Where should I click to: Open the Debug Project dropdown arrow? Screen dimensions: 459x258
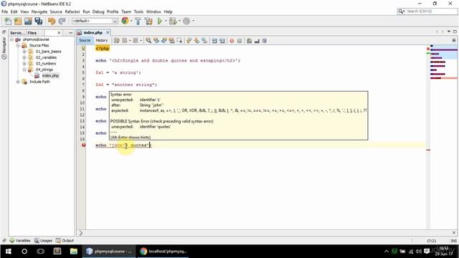[x=179, y=21]
